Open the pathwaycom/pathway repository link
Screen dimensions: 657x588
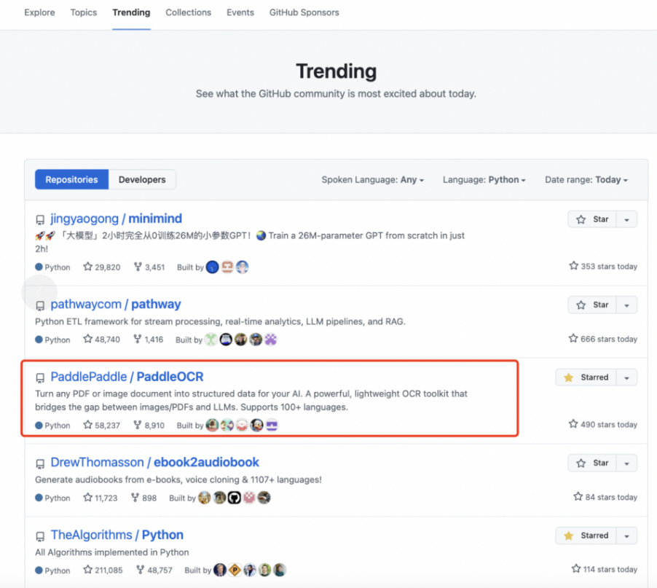point(116,305)
